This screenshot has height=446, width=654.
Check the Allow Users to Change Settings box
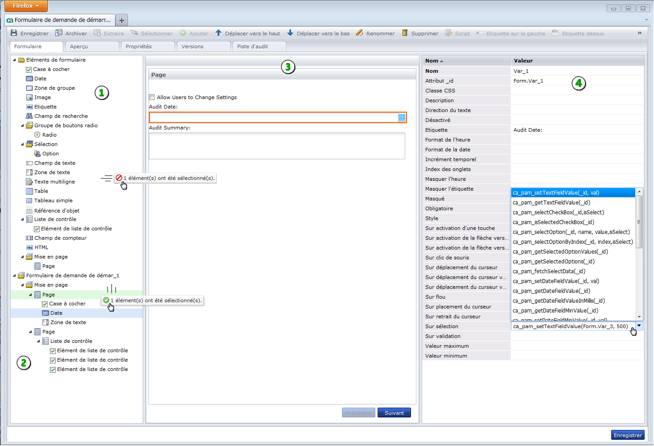[x=152, y=97]
